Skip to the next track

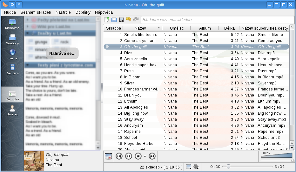coord(152,156)
